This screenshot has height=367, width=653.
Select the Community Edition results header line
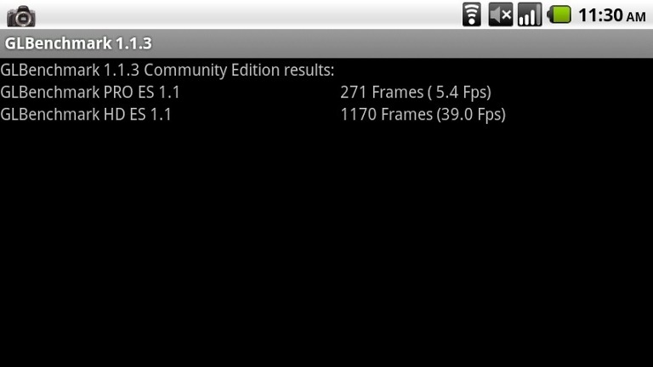coord(167,70)
